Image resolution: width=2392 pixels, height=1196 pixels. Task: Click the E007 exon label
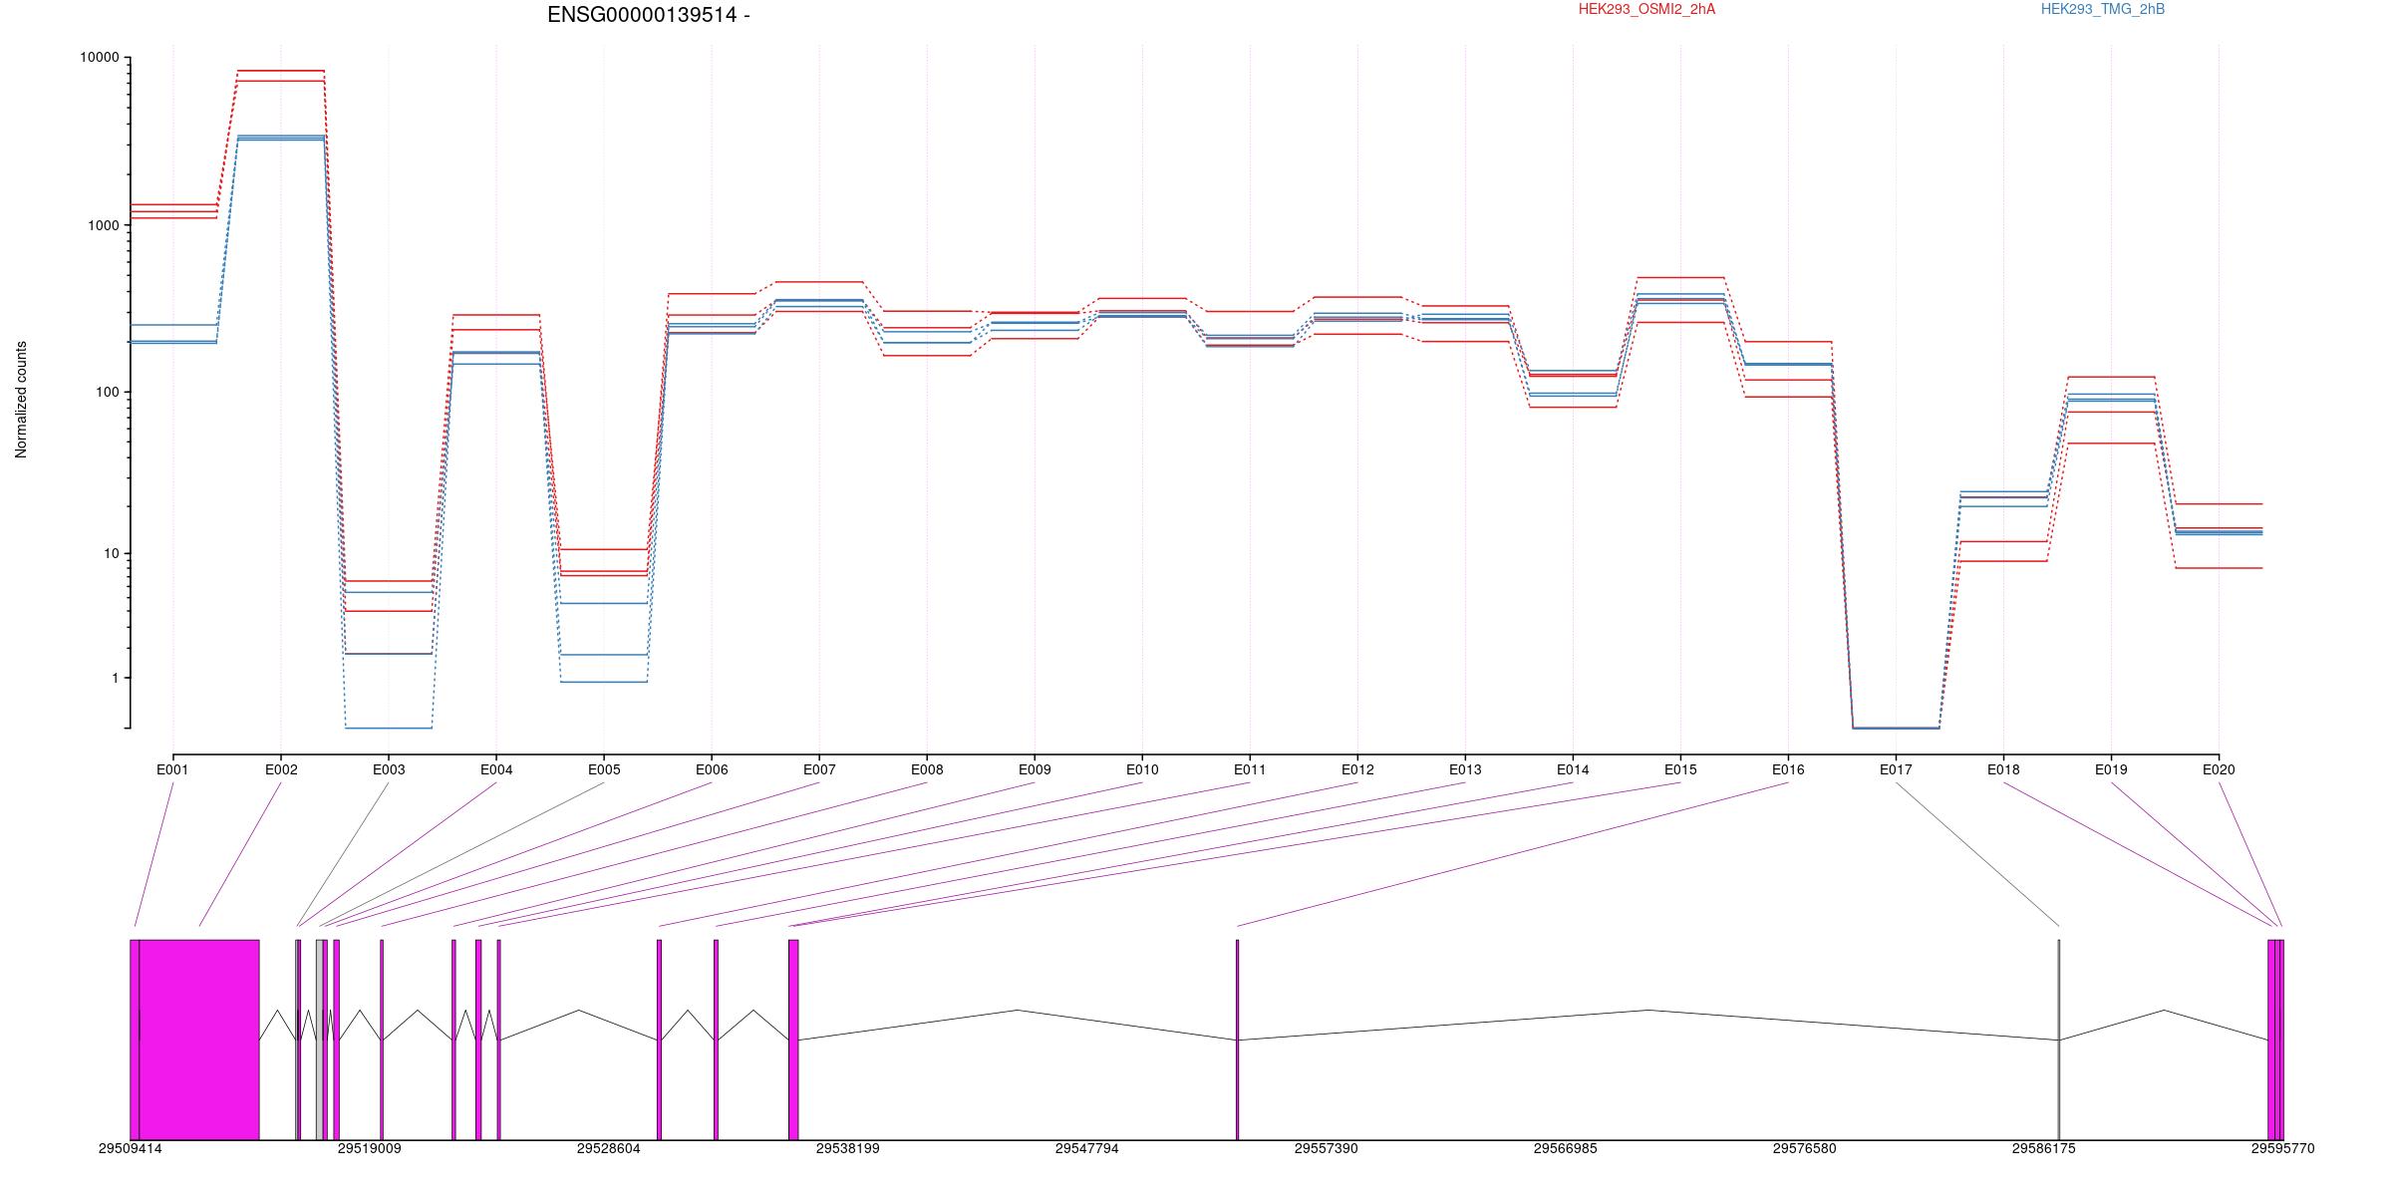point(819,769)
